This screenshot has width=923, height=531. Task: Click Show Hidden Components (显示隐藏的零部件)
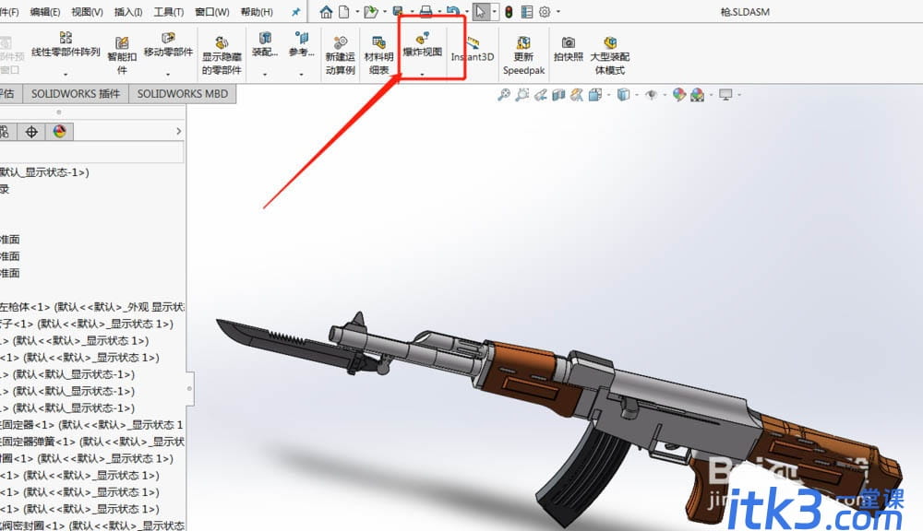point(222,56)
